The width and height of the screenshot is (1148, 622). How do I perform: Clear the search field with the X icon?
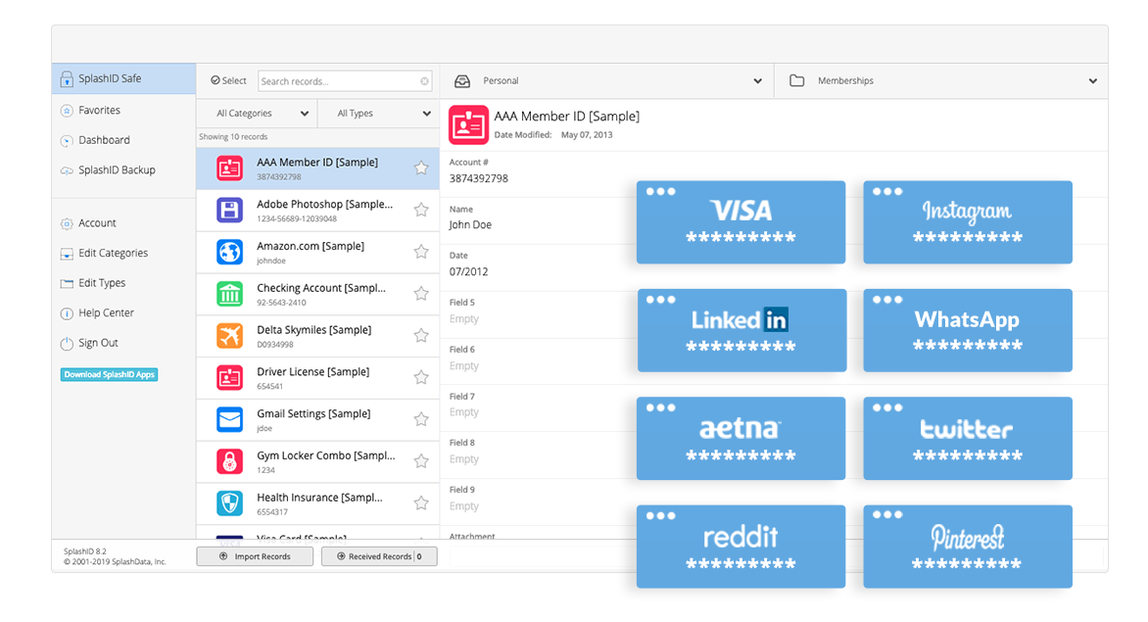click(x=425, y=81)
